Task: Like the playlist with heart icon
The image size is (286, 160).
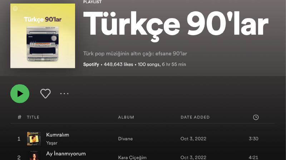Action: pyautogui.click(x=45, y=94)
